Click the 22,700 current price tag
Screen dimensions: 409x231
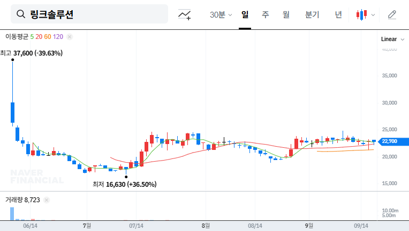[393, 141]
